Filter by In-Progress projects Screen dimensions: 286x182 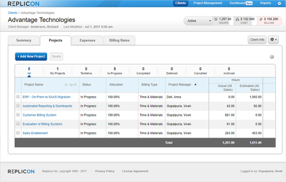(115, 71)
